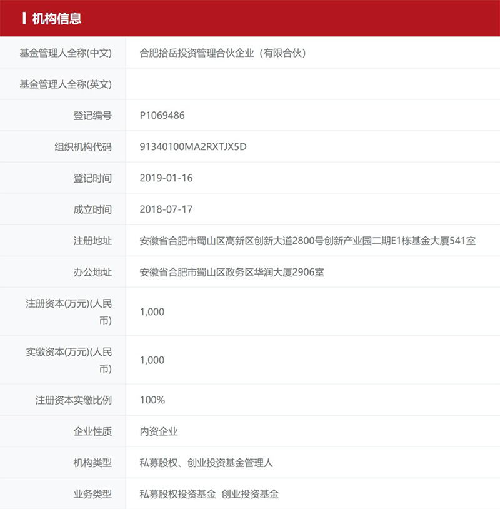Click the 机构类型 label
This screenshot has height=509, width=500.
point(92,463)
